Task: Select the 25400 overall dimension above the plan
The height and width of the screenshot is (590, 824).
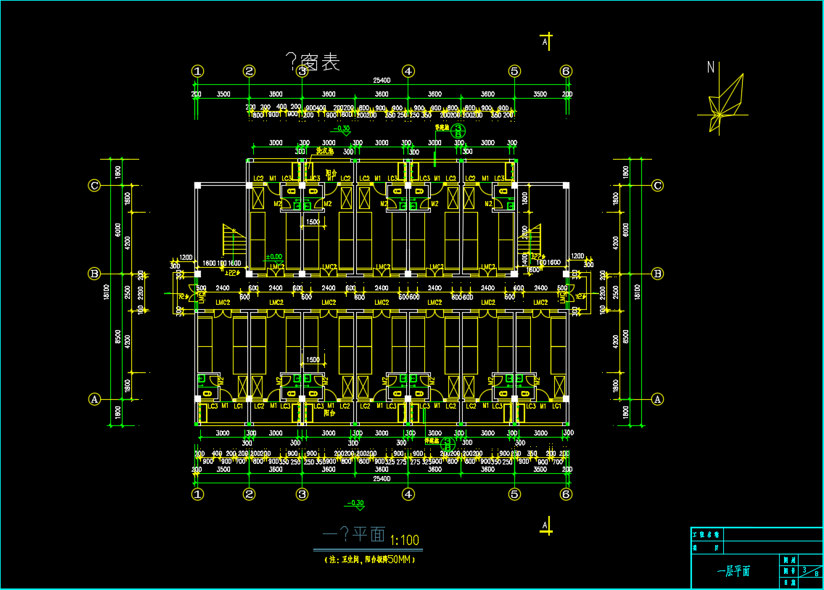Action: [382, 81]
